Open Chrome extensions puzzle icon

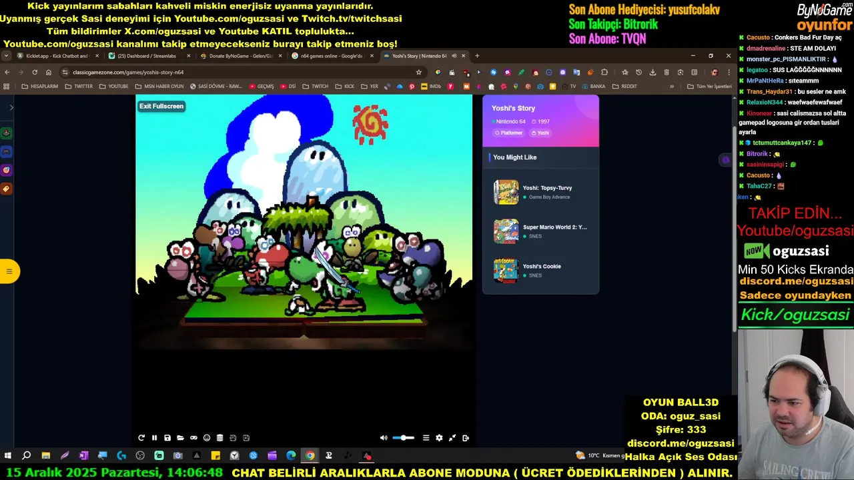click(x=604, y=72)
